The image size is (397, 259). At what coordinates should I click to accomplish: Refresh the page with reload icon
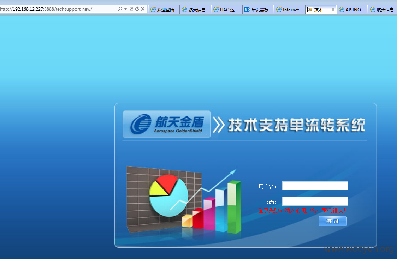tap(137, 9)
